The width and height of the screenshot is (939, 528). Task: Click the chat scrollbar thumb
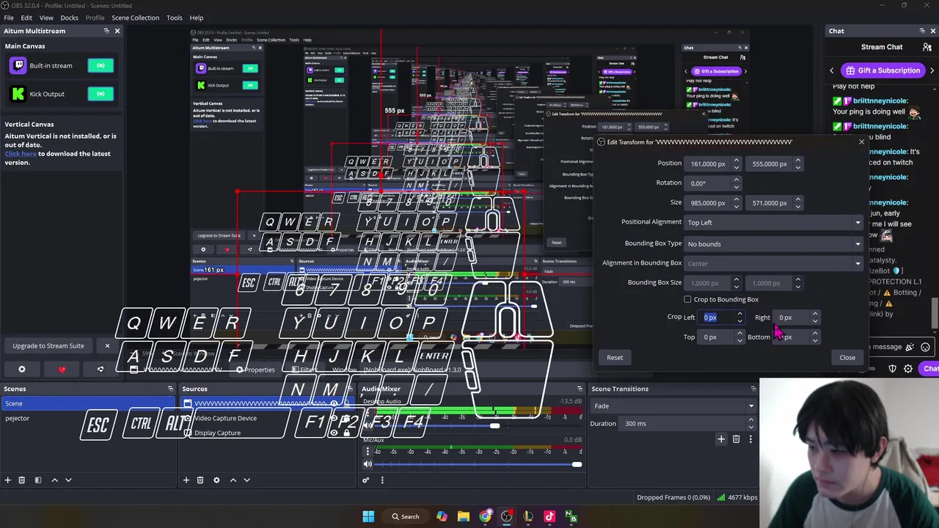click(935, 313)
